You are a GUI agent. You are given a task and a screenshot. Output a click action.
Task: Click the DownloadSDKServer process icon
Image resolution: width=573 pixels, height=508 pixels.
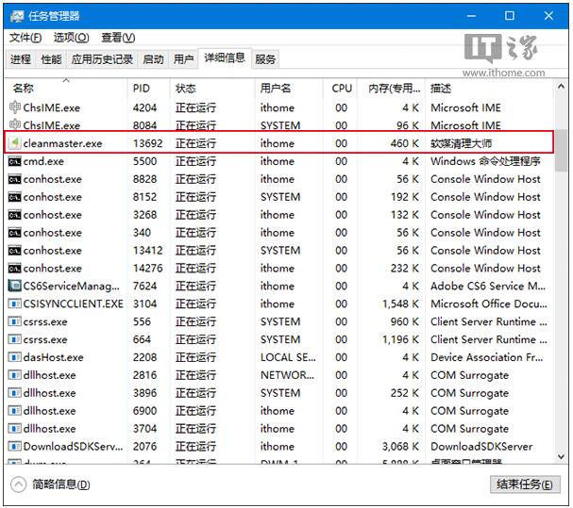[x=14, y=447]
